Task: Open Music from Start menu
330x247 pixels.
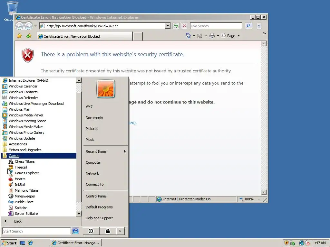Action: coord(90,140)
